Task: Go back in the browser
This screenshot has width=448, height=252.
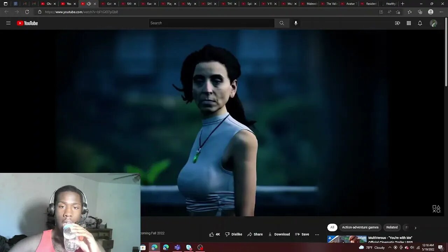Action: pyautogui.click(x=6, y=12)
